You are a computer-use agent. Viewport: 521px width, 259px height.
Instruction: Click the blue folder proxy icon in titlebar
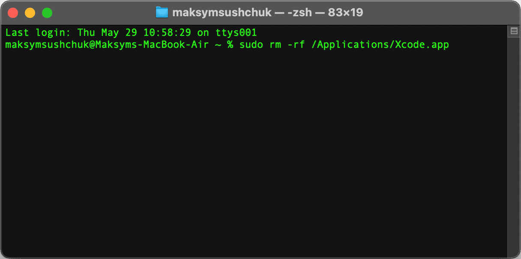tap(161, 13)
